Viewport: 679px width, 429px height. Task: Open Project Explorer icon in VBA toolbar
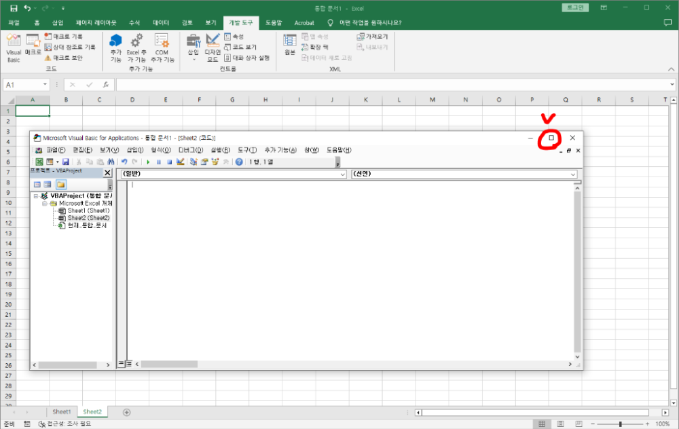point(194,162)
